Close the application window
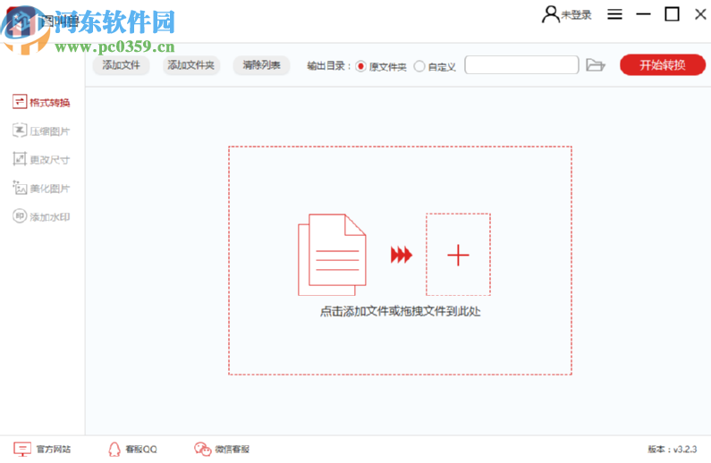 coord(700,14)
